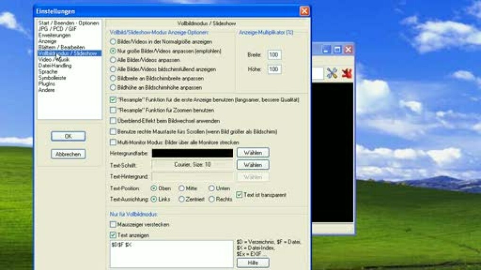Go to 'PlugIns' settings category
Image resolution: width=481 pixels, height=270 pixels.
coord(47,84)
